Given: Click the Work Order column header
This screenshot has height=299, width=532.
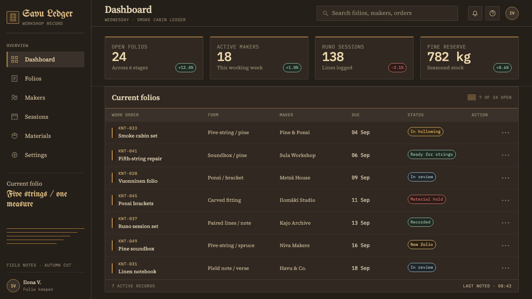Looking at the screenshot, I should [x=125, y=115].
